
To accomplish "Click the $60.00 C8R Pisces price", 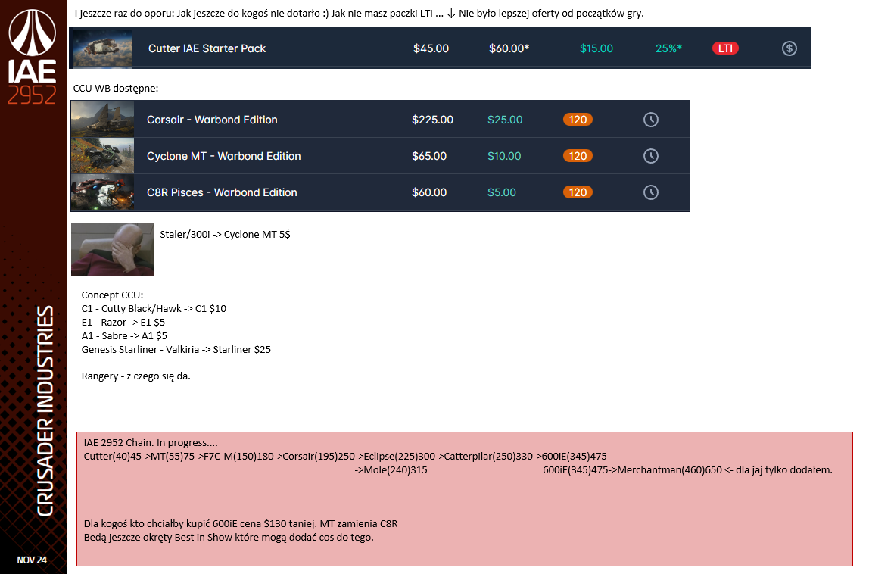I will [x=429, y=192].
